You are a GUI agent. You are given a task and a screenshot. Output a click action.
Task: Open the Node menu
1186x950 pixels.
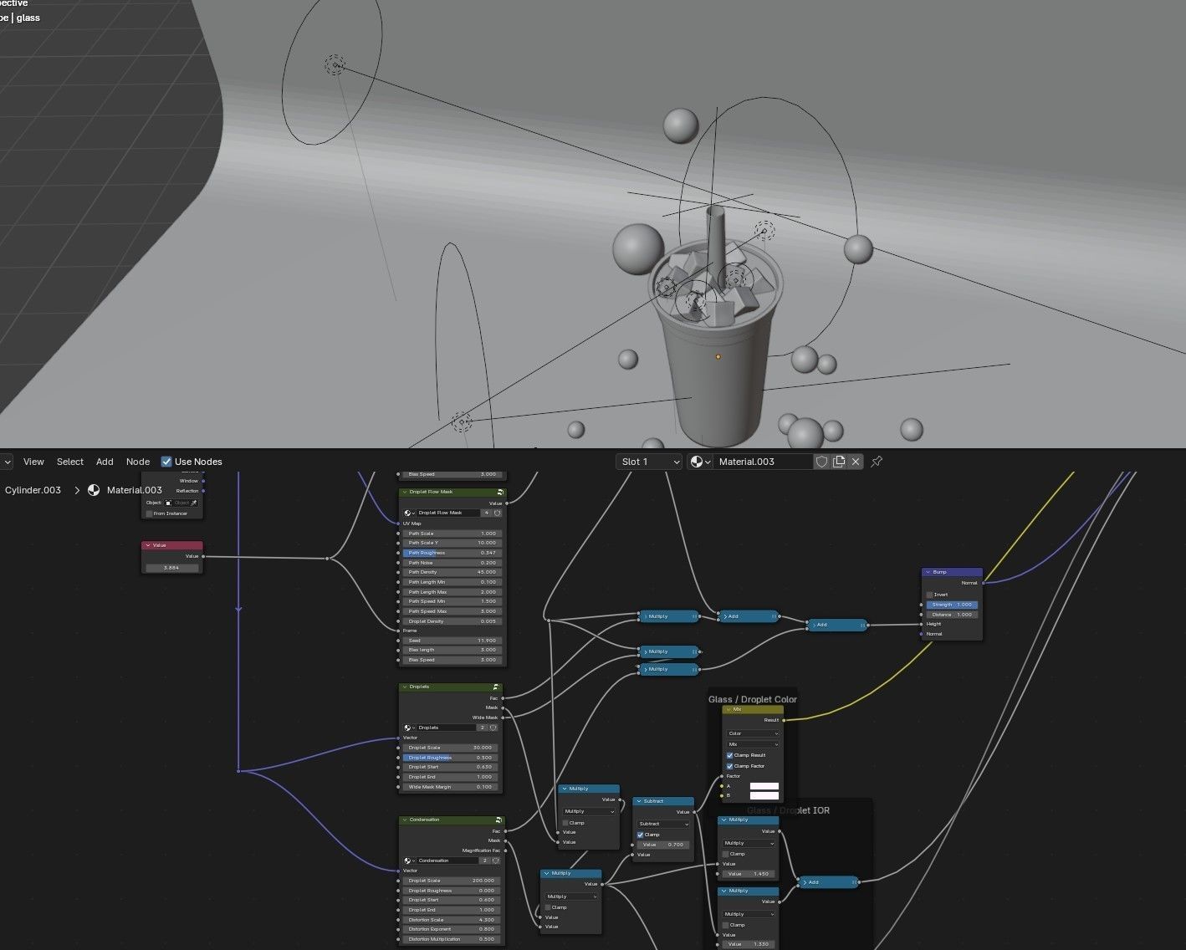[x=138, y=462]
